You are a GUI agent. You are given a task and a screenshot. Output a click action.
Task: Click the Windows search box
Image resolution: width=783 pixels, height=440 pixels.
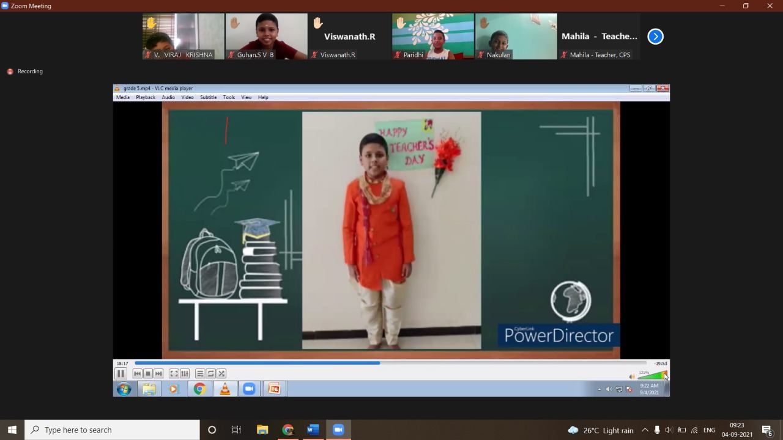[113, 430]
